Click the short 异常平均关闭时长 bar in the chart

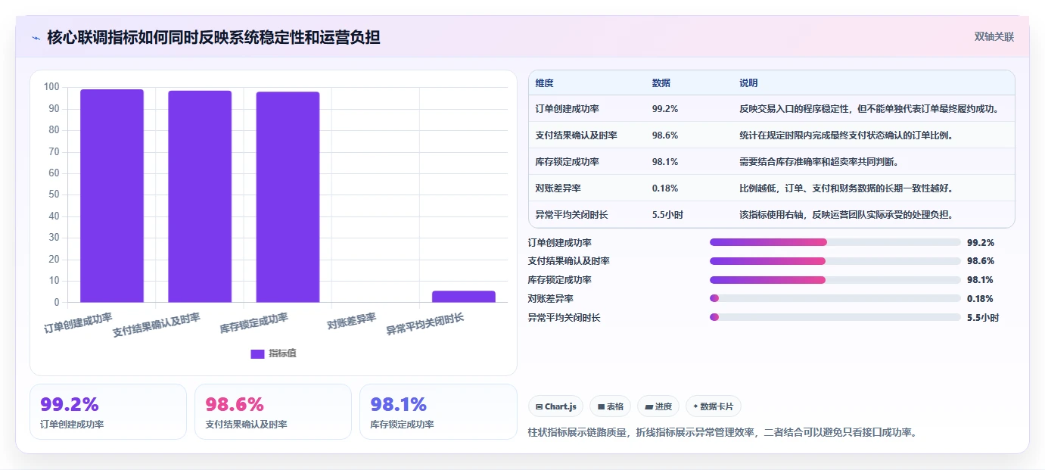tap(464, 297)
